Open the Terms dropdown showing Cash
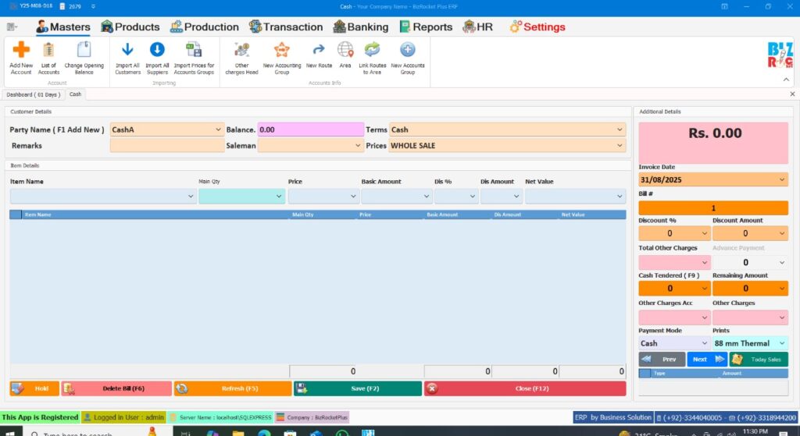 (x=620, y=129)
